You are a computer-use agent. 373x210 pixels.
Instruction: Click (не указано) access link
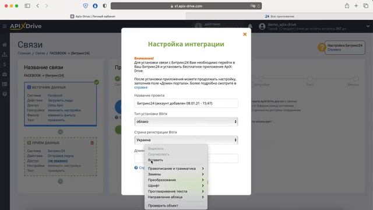click(x=58, y=161)
